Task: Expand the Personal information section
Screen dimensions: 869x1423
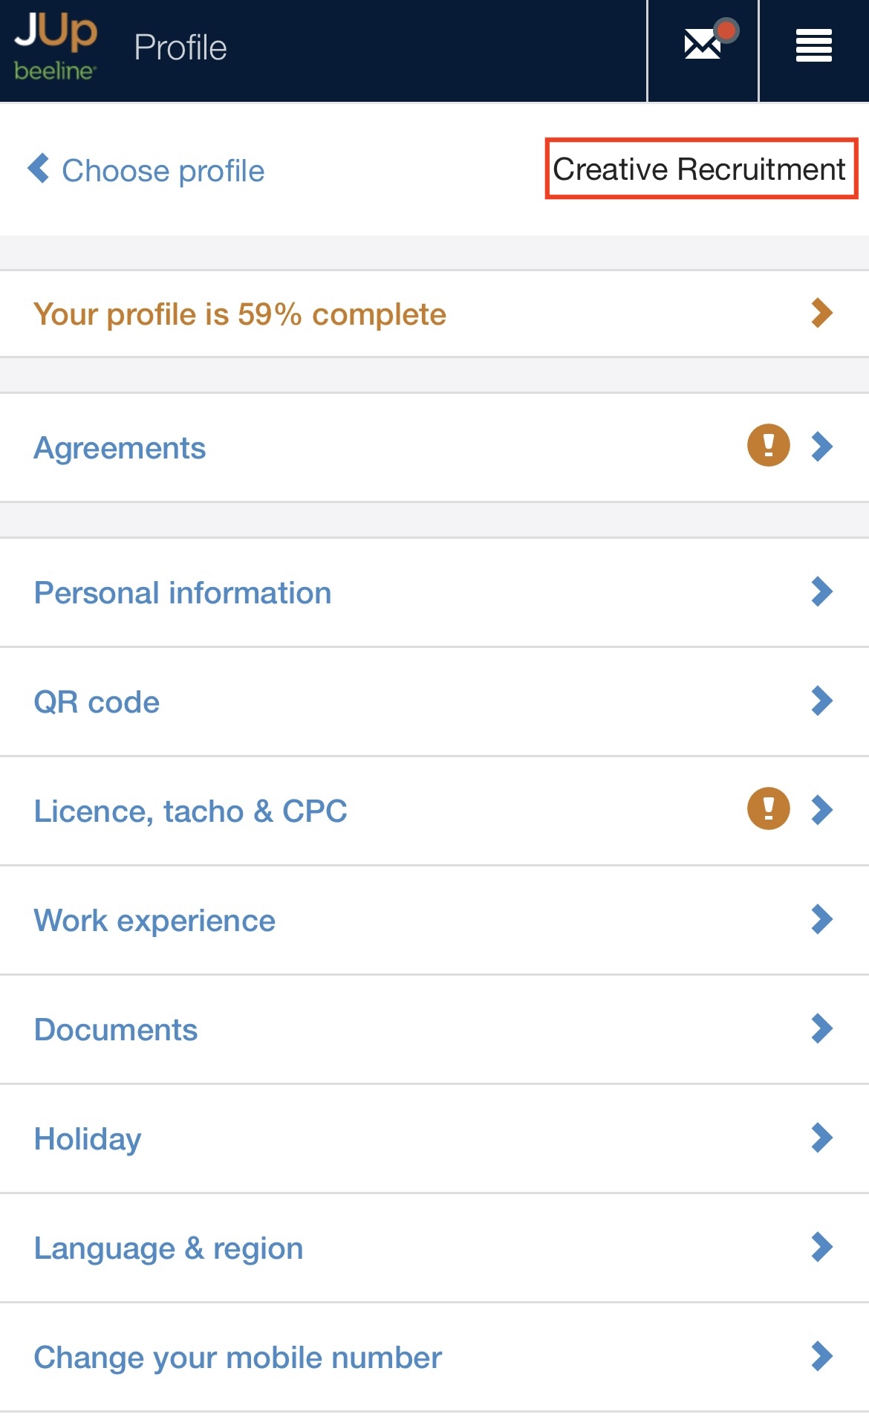Action: 183,593
